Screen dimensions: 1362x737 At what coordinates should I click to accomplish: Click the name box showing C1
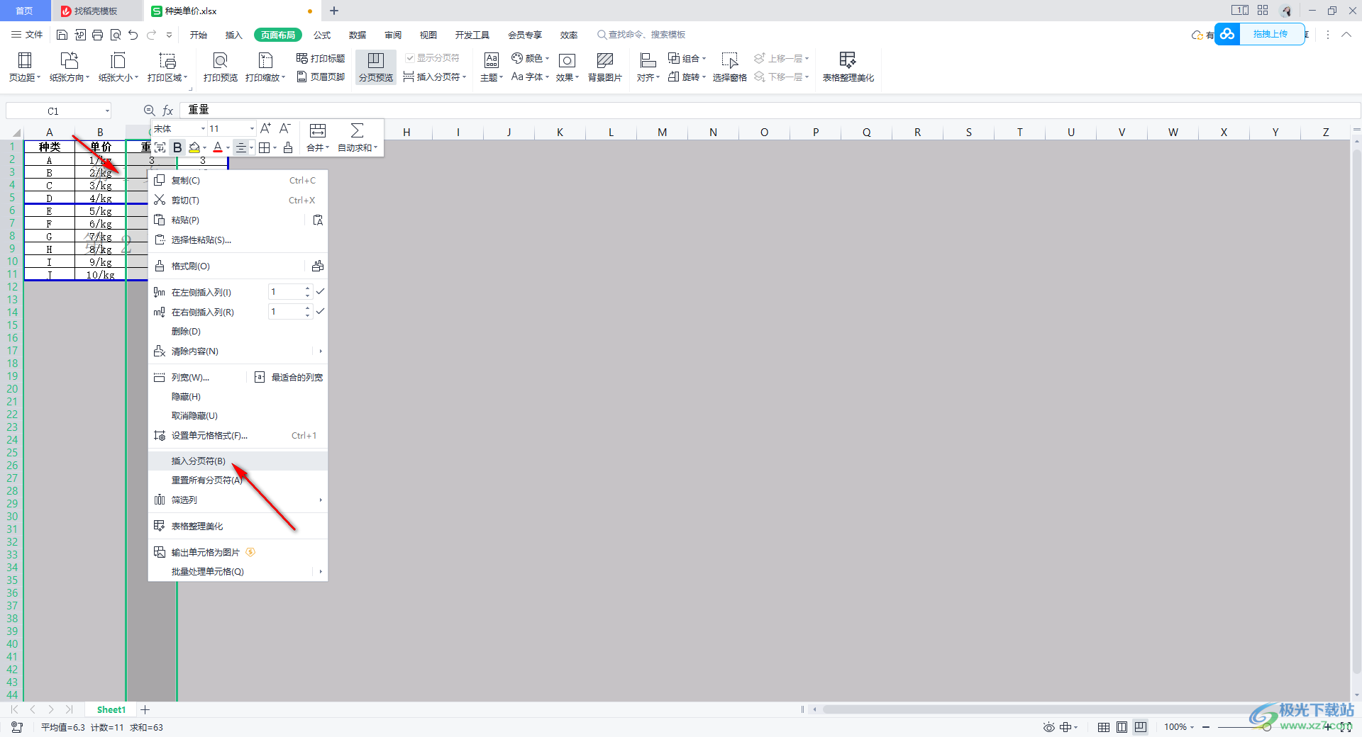pyautogui.click(x=59, y=111)
